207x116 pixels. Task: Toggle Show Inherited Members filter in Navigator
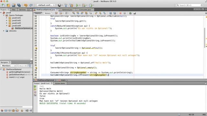pyautogui.click(x=2, y=111)
